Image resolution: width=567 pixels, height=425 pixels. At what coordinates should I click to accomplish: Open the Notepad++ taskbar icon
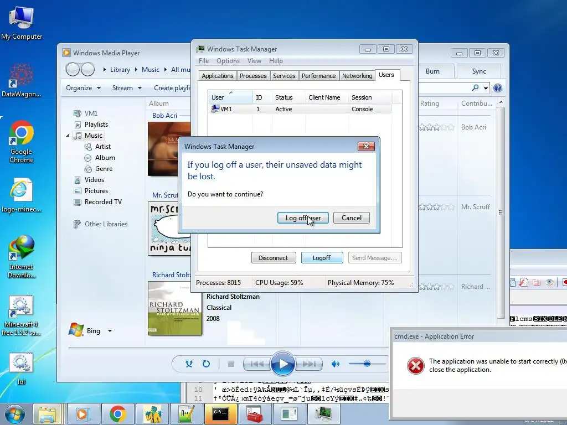tap(186, 414)
